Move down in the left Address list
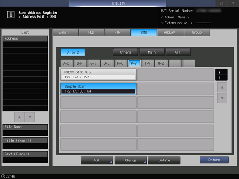This screenshot has height=179, width=239. tap(30, 117)
